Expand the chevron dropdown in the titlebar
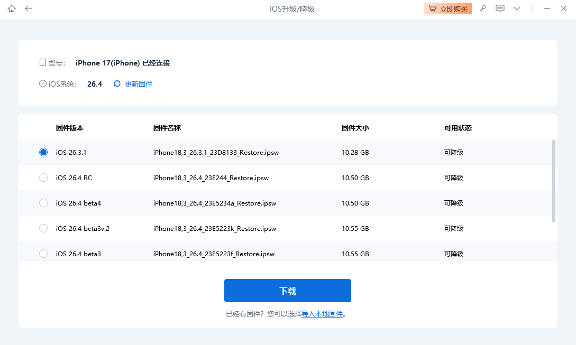This screenshot has height=345, width=576. point(517,8)
